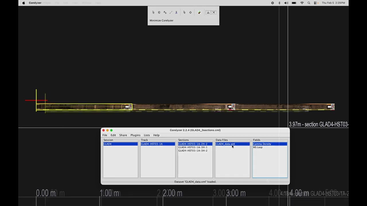367x206 pixels.
Task: Open the volume control in menu bar
Action: (286, 3)
